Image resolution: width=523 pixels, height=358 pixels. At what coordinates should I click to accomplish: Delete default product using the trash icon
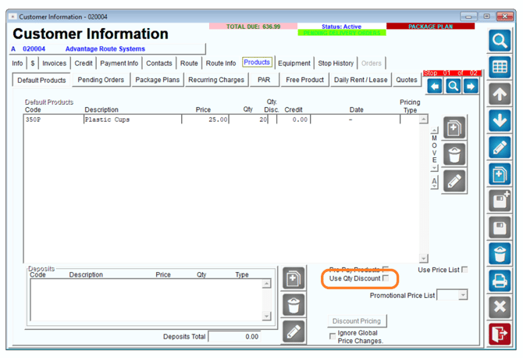[x=454, y=154]
